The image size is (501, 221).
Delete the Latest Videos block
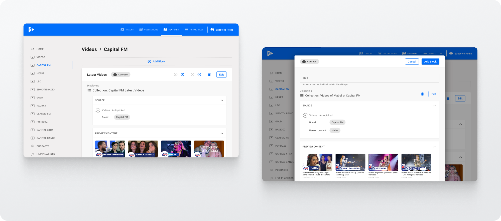[x=209, y=75]
